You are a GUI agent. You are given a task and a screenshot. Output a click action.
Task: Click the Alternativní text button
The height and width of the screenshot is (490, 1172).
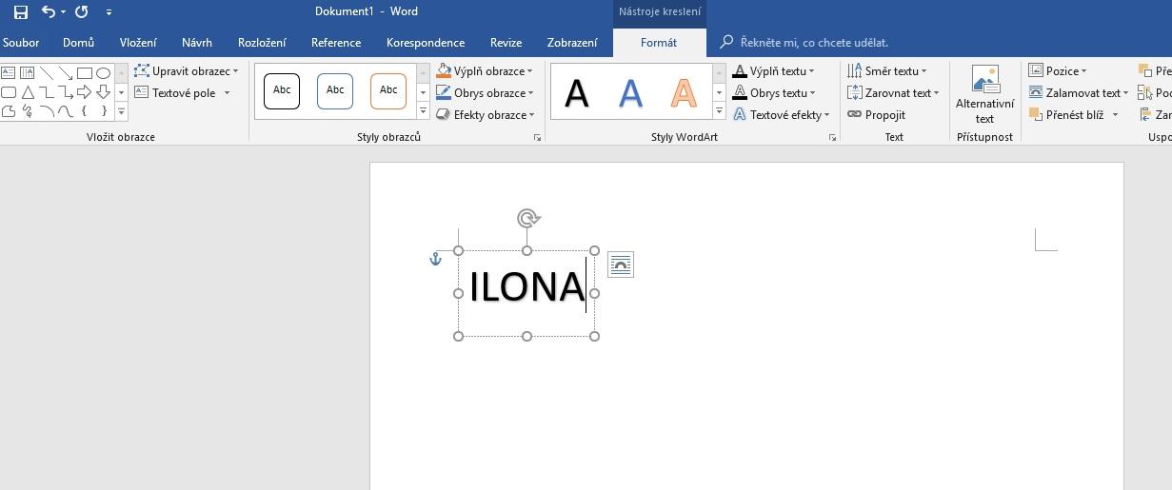click(x=984, y=95)
